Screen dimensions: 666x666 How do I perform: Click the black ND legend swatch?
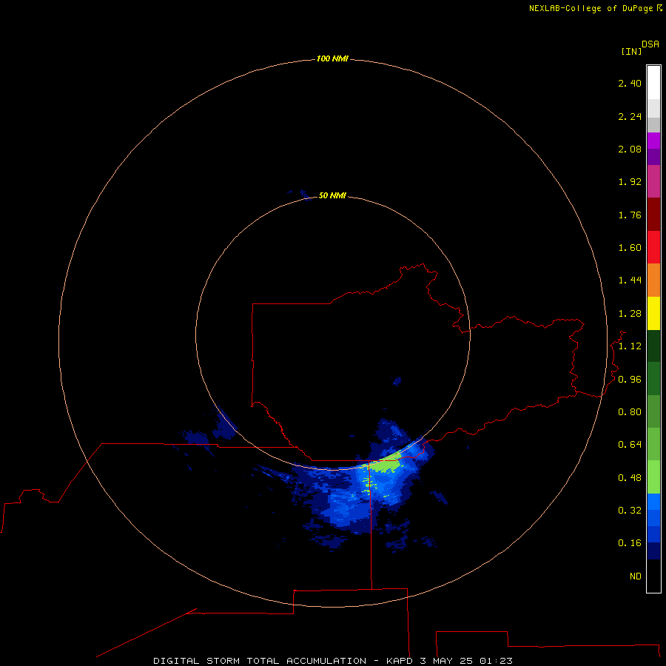coord(653,576)
